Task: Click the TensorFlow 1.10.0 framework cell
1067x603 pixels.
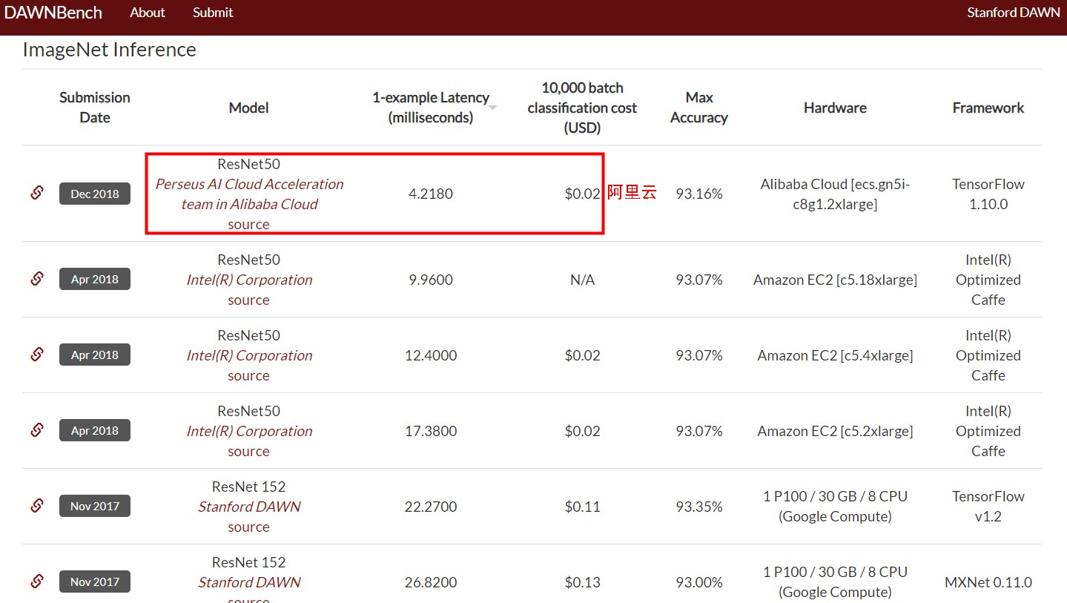Action: pos(988,194)
